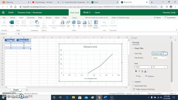
Task: Open Other Charts menu
Action: (x=96, y=24)
